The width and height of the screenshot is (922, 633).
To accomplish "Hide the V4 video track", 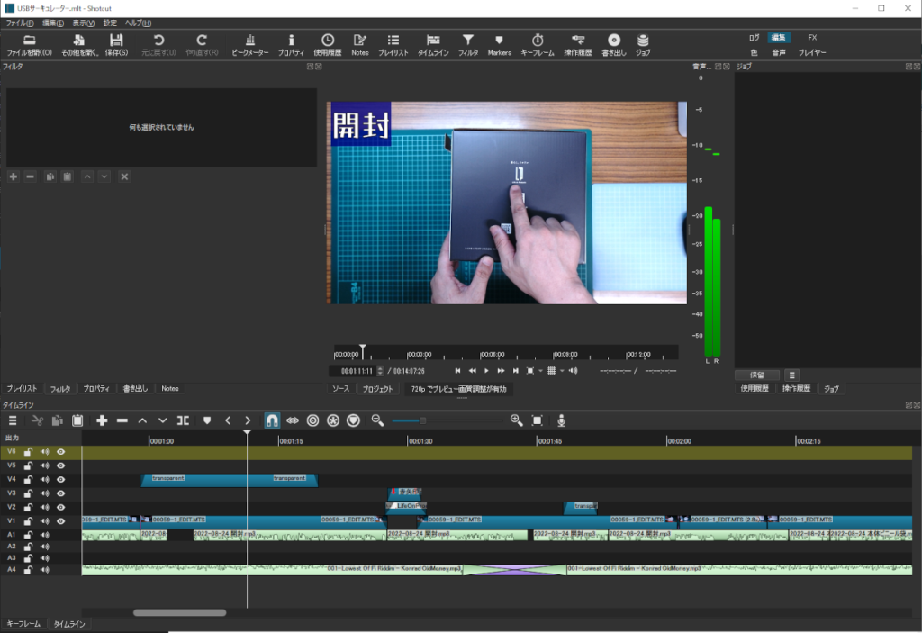I will pyautogui.click(x=61, y=480).
